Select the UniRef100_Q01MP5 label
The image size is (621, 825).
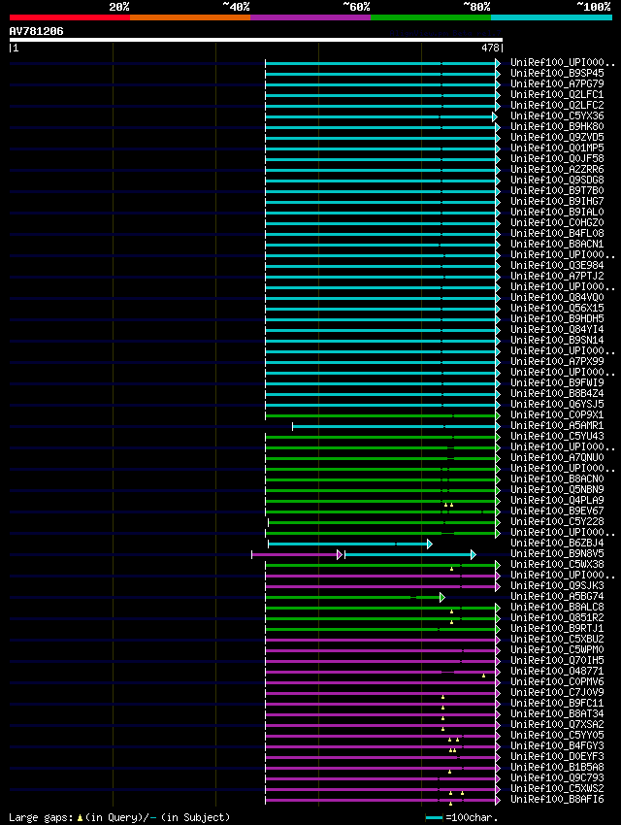pos(557,148)
